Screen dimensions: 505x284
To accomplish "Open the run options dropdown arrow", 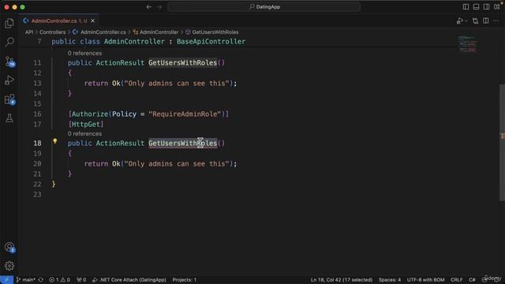I will (466, 21).
